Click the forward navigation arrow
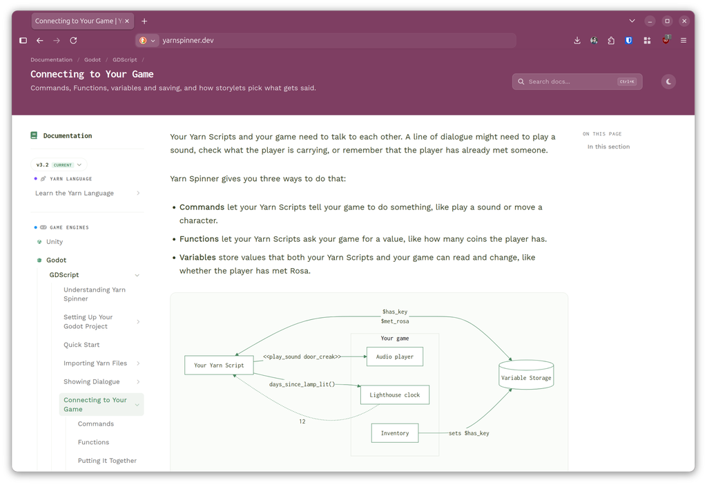This screenshot has width=707, height=485. (x=57, y=41)
